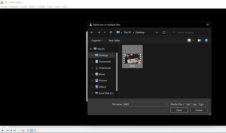The image size is (226, 133).
Task: Open the Playback menu
Action: tap(14, 7)
